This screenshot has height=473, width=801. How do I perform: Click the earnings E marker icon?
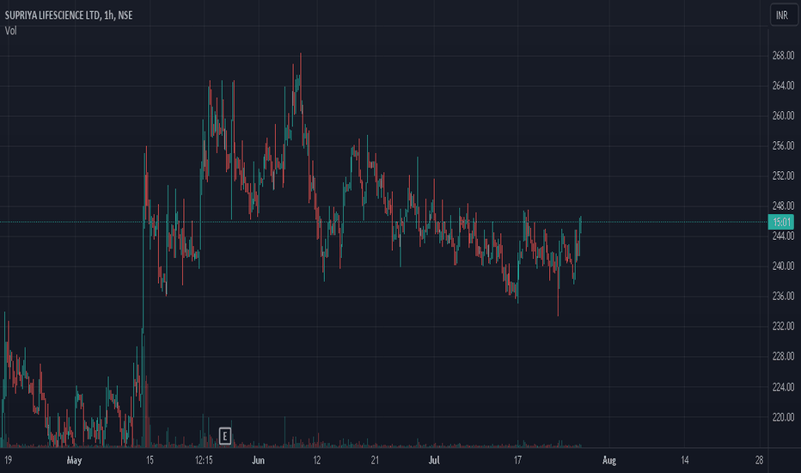(x=225, y=436)
